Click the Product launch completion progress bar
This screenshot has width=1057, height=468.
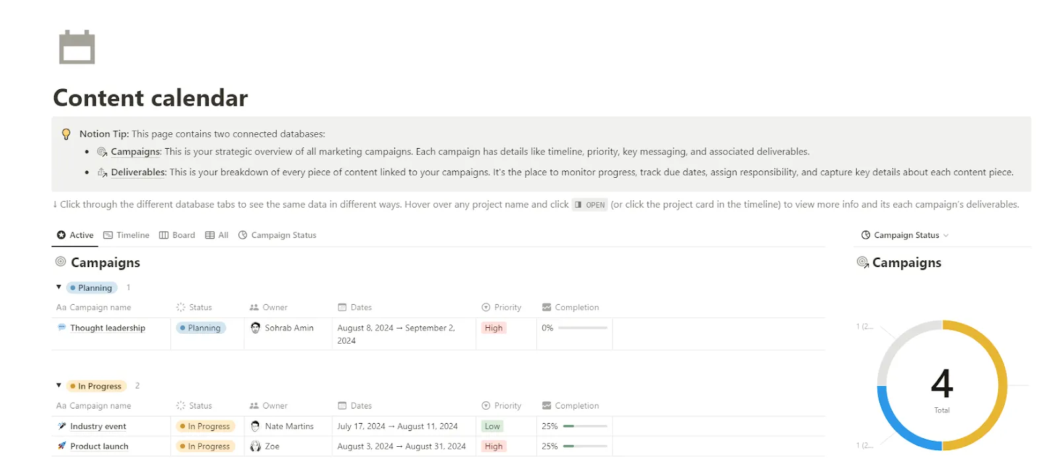[585, 446]
